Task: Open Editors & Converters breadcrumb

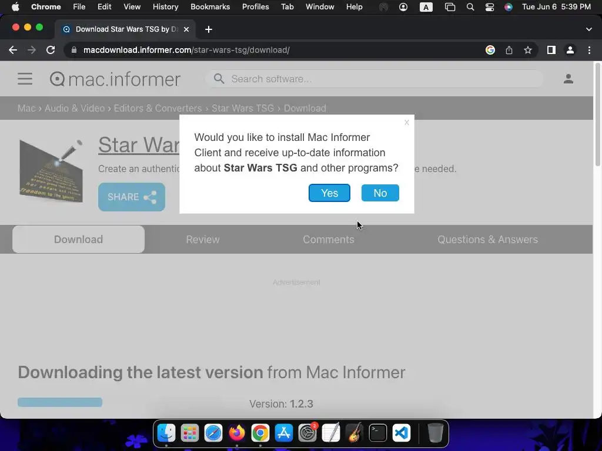Action: (158, 108)
